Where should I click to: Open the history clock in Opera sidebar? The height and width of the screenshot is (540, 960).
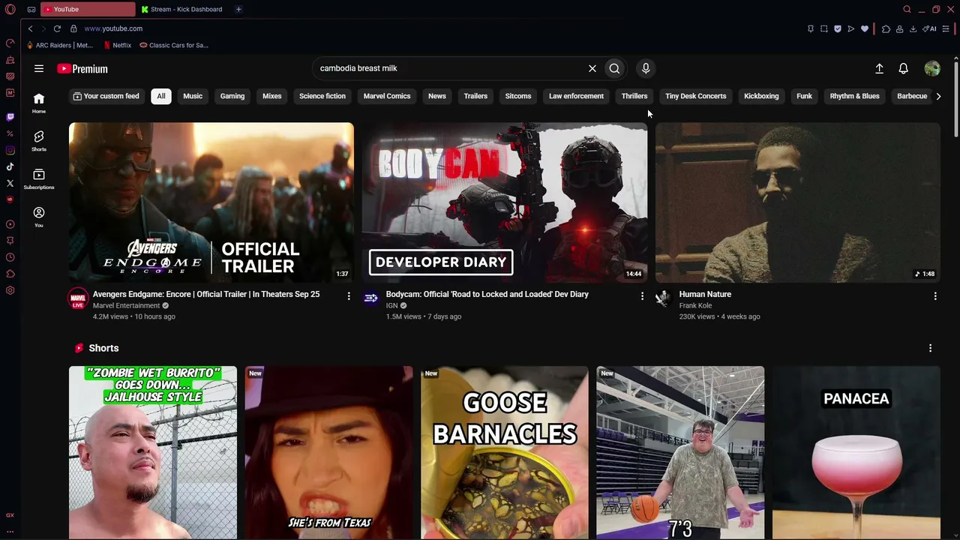click(x=10, y=257)
